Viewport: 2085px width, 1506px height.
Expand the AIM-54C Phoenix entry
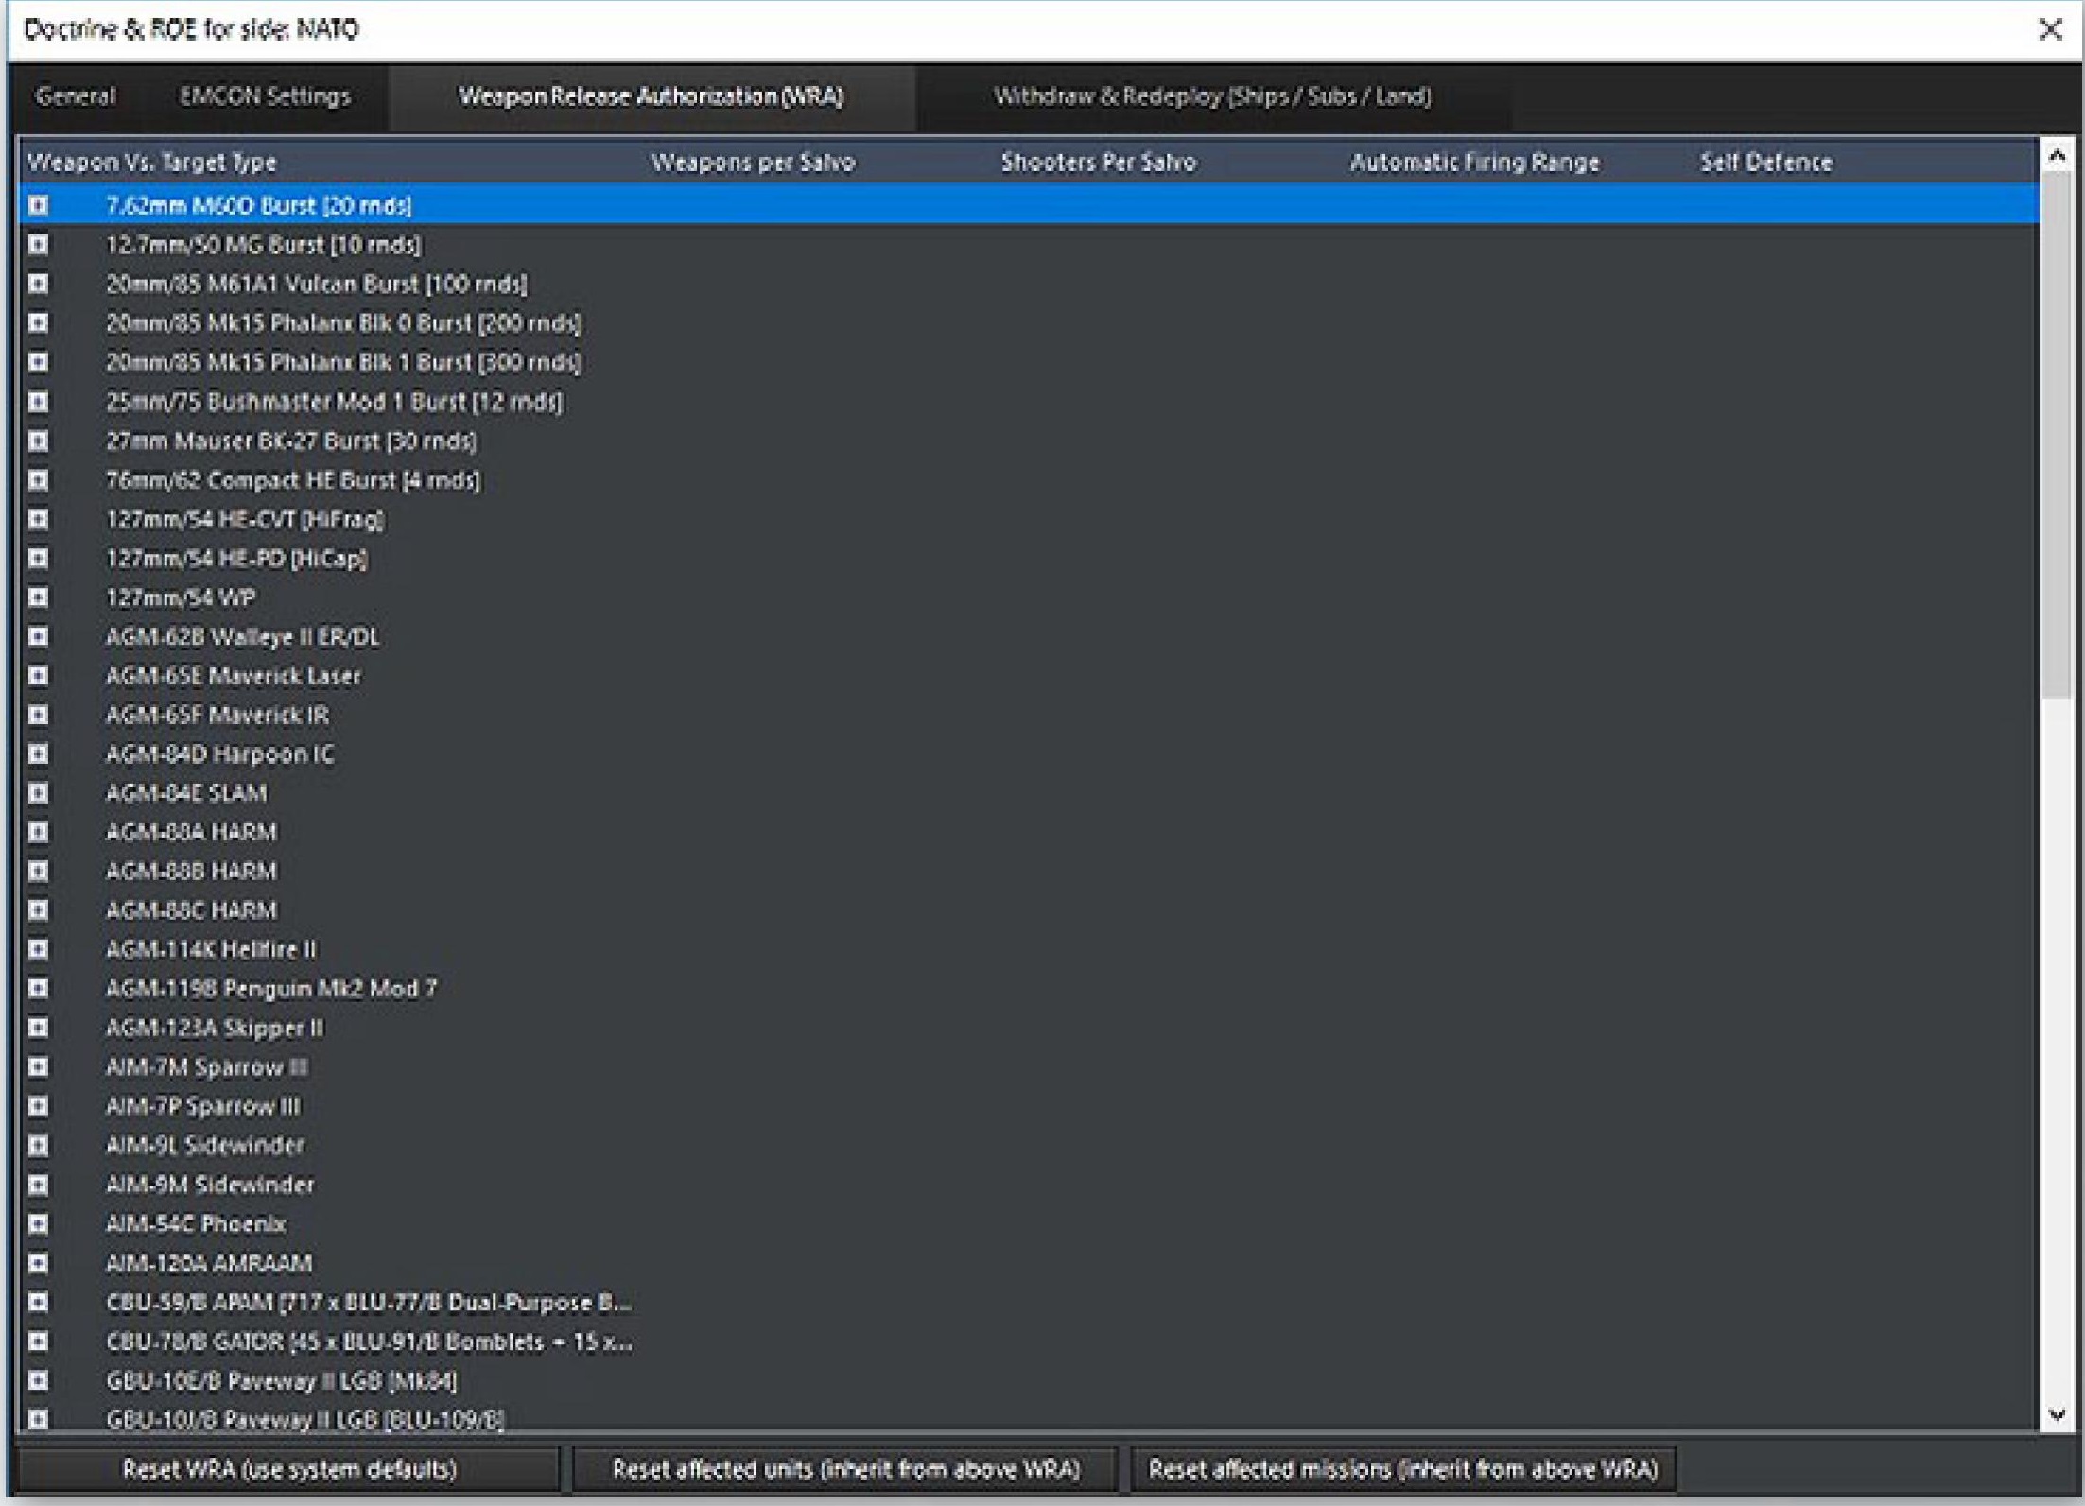(38, 1224)
